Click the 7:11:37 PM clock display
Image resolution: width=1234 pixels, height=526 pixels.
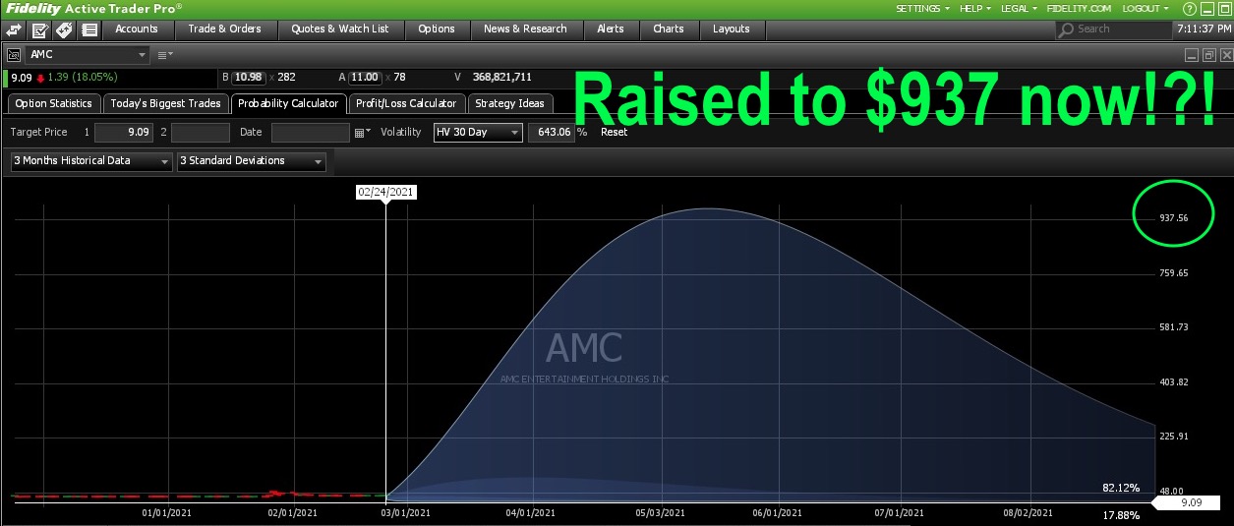click(x=1202, y=29)
